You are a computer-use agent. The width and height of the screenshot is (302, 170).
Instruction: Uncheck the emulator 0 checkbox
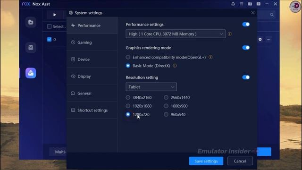coord(49,39)
